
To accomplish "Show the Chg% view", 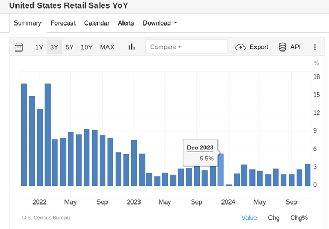I will point(299,218).
